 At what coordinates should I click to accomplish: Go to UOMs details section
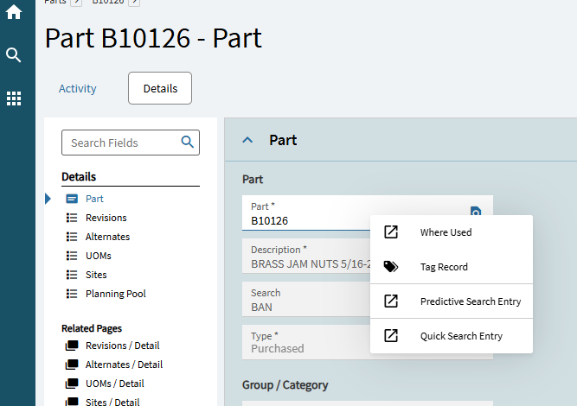(x=98, y=256)
